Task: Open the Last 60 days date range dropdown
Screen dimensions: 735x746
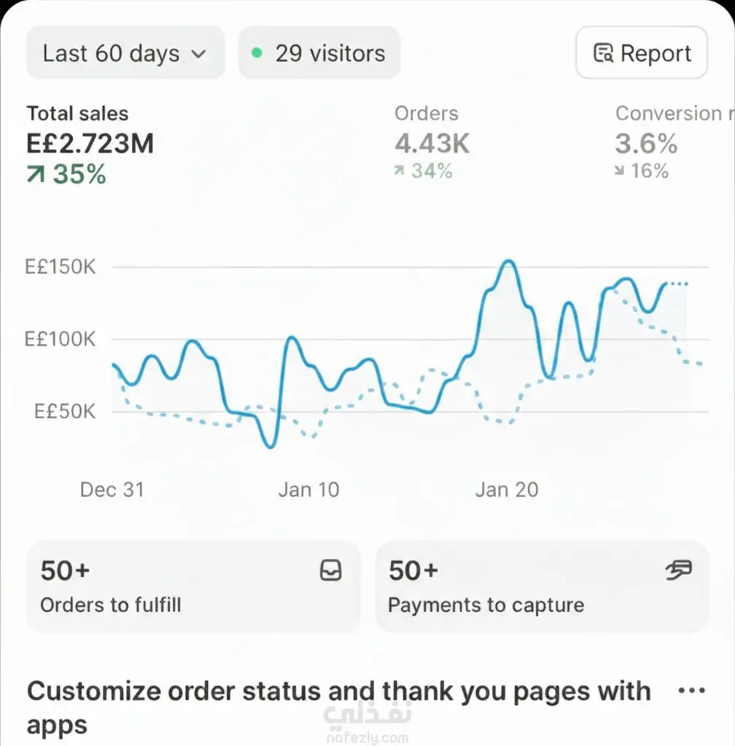Action: tap(125, 53)
